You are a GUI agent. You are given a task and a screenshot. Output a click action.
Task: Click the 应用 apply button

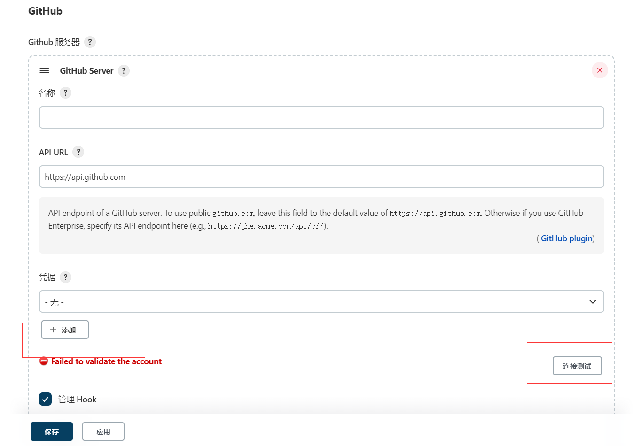click(103, 431)
